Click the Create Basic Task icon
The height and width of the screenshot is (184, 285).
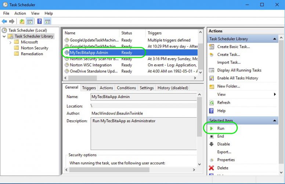(x=212, y=47)
